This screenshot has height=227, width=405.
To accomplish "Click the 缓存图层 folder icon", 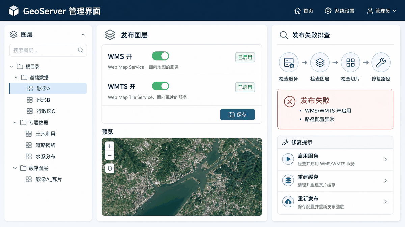I will tap(23, 168).
